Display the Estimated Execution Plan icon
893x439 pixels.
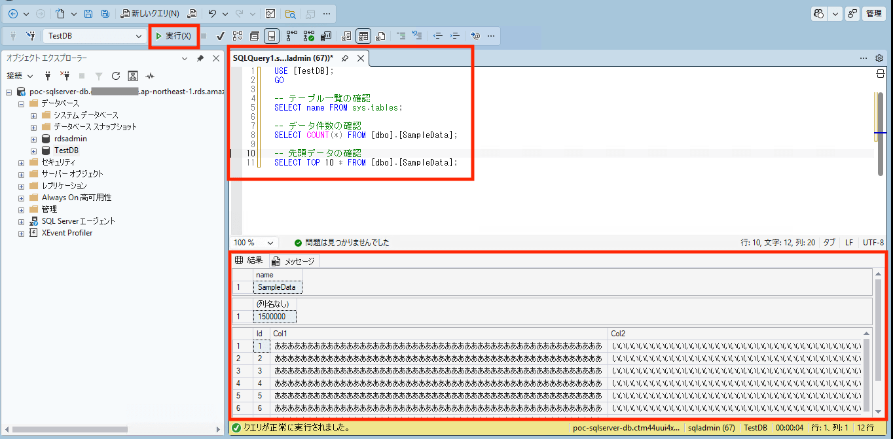238,36
